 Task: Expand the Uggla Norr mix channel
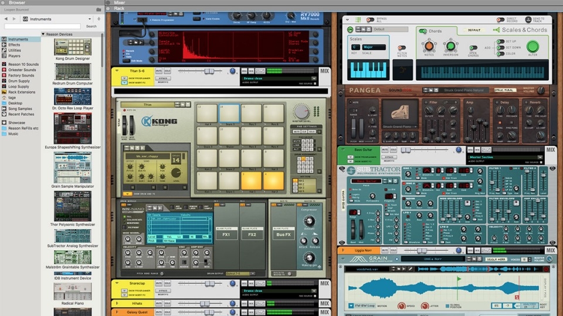(343, 250)
